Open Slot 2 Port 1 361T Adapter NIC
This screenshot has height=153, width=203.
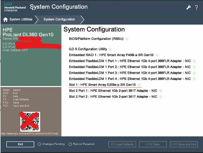(113, 91)
